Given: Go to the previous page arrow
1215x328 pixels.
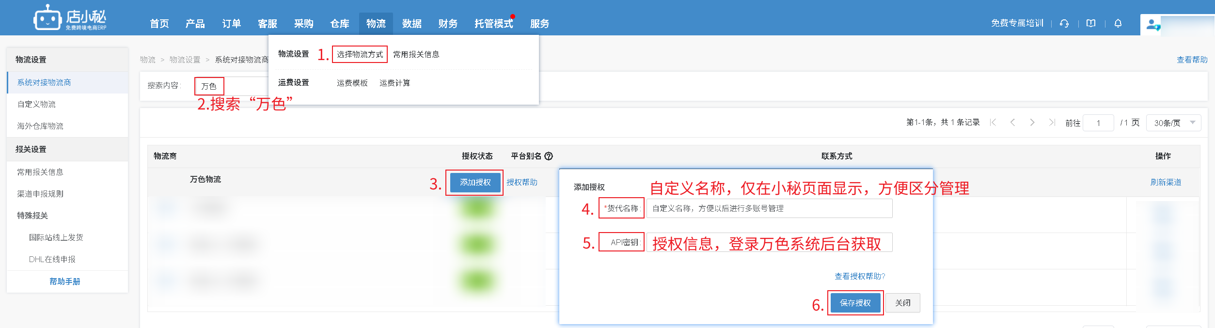Looking at the screenshot, I should pyautogui.click(x=1012, y=123).
